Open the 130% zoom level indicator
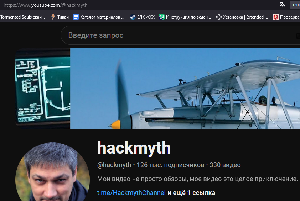 (295, 5)
